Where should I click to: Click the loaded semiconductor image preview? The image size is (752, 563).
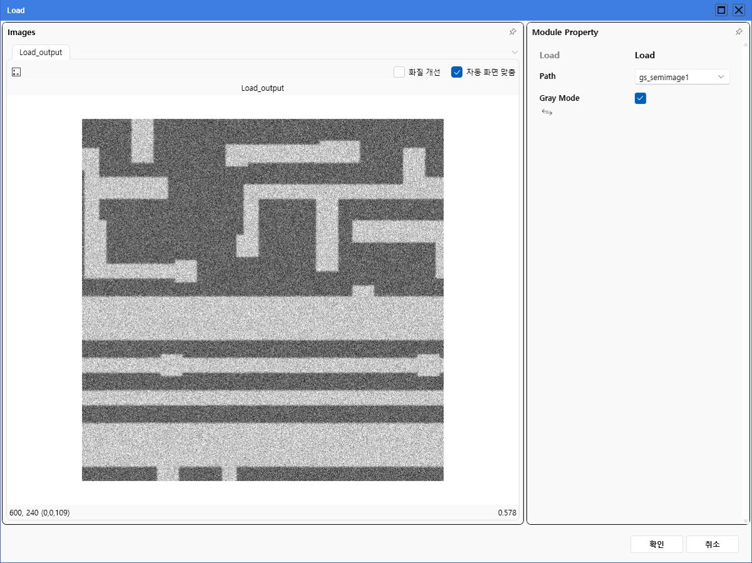click(263, 300)
